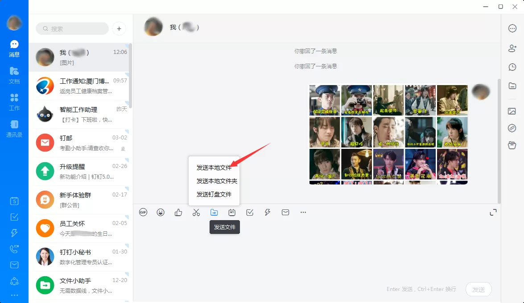This screenshot has height=303, width=524.
Task: Open the GIF picker in chat toolbar
Action: coord(143,212)
